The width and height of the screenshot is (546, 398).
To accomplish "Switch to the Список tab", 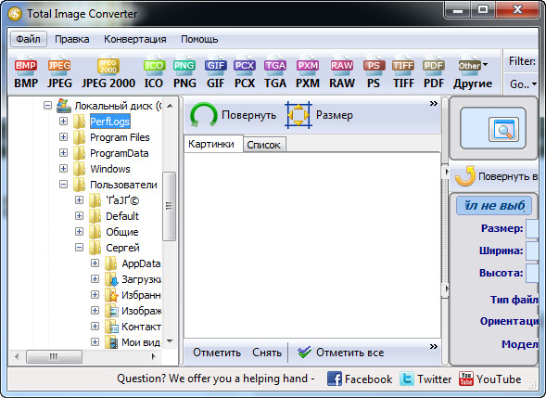I will [264, 145].
